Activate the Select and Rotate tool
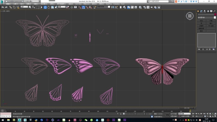Image resolution: width=217 pixels, height=122 pixels. [49, 7]
